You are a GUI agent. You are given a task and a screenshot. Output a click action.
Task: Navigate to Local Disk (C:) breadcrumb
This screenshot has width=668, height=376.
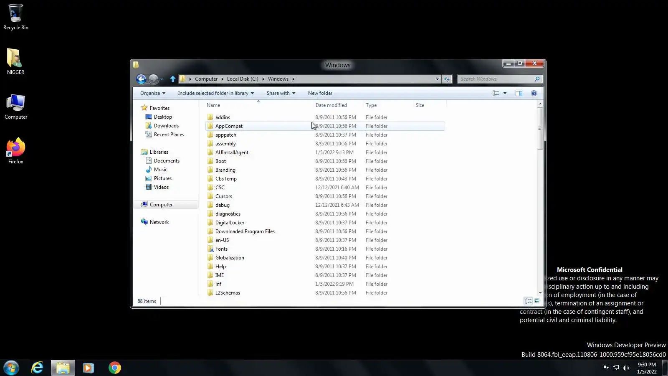(x=243, y=79)
